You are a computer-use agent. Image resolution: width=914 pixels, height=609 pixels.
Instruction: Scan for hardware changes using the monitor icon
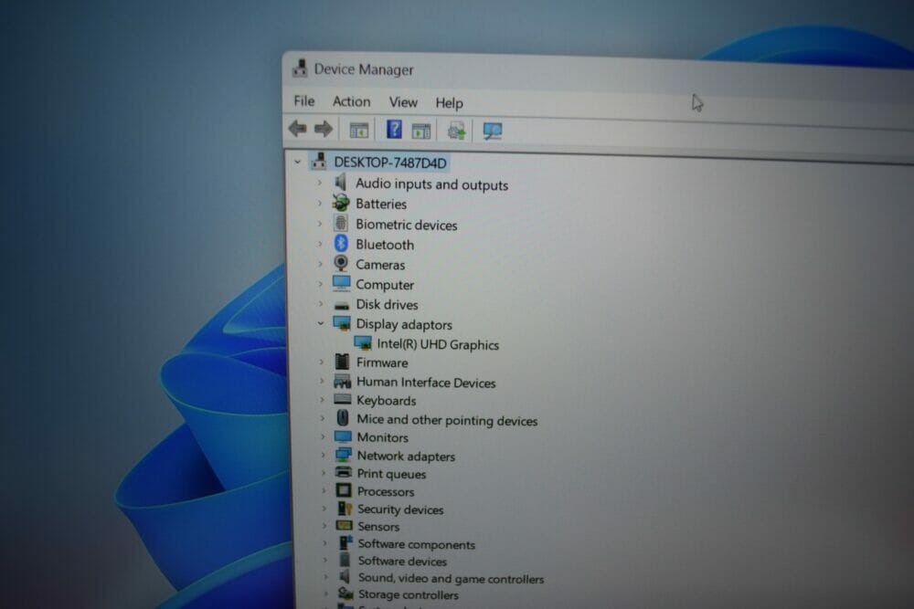493,131
